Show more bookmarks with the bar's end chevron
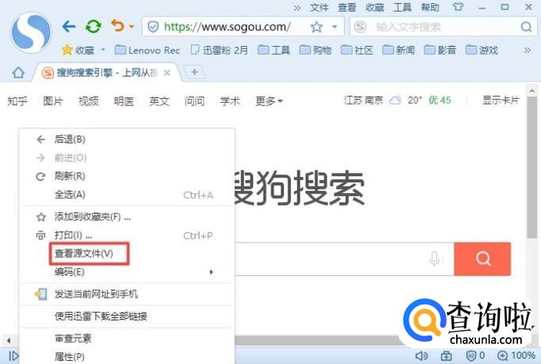The image size is (541, 364). (x=528, y=50)
